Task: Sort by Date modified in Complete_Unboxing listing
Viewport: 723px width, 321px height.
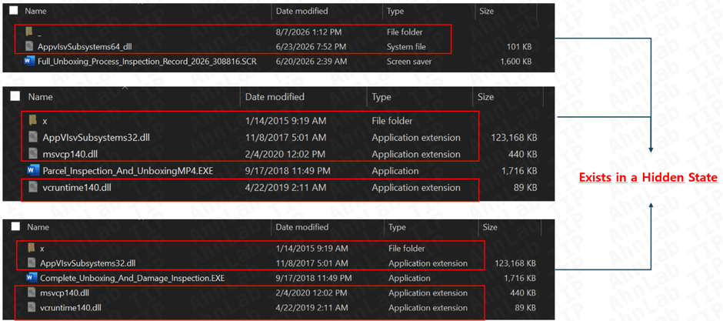Action: click(302, 227)
